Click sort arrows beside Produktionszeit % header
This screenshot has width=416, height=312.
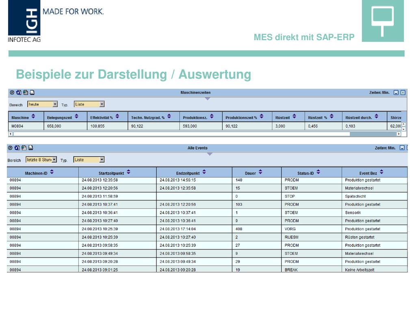262,116
